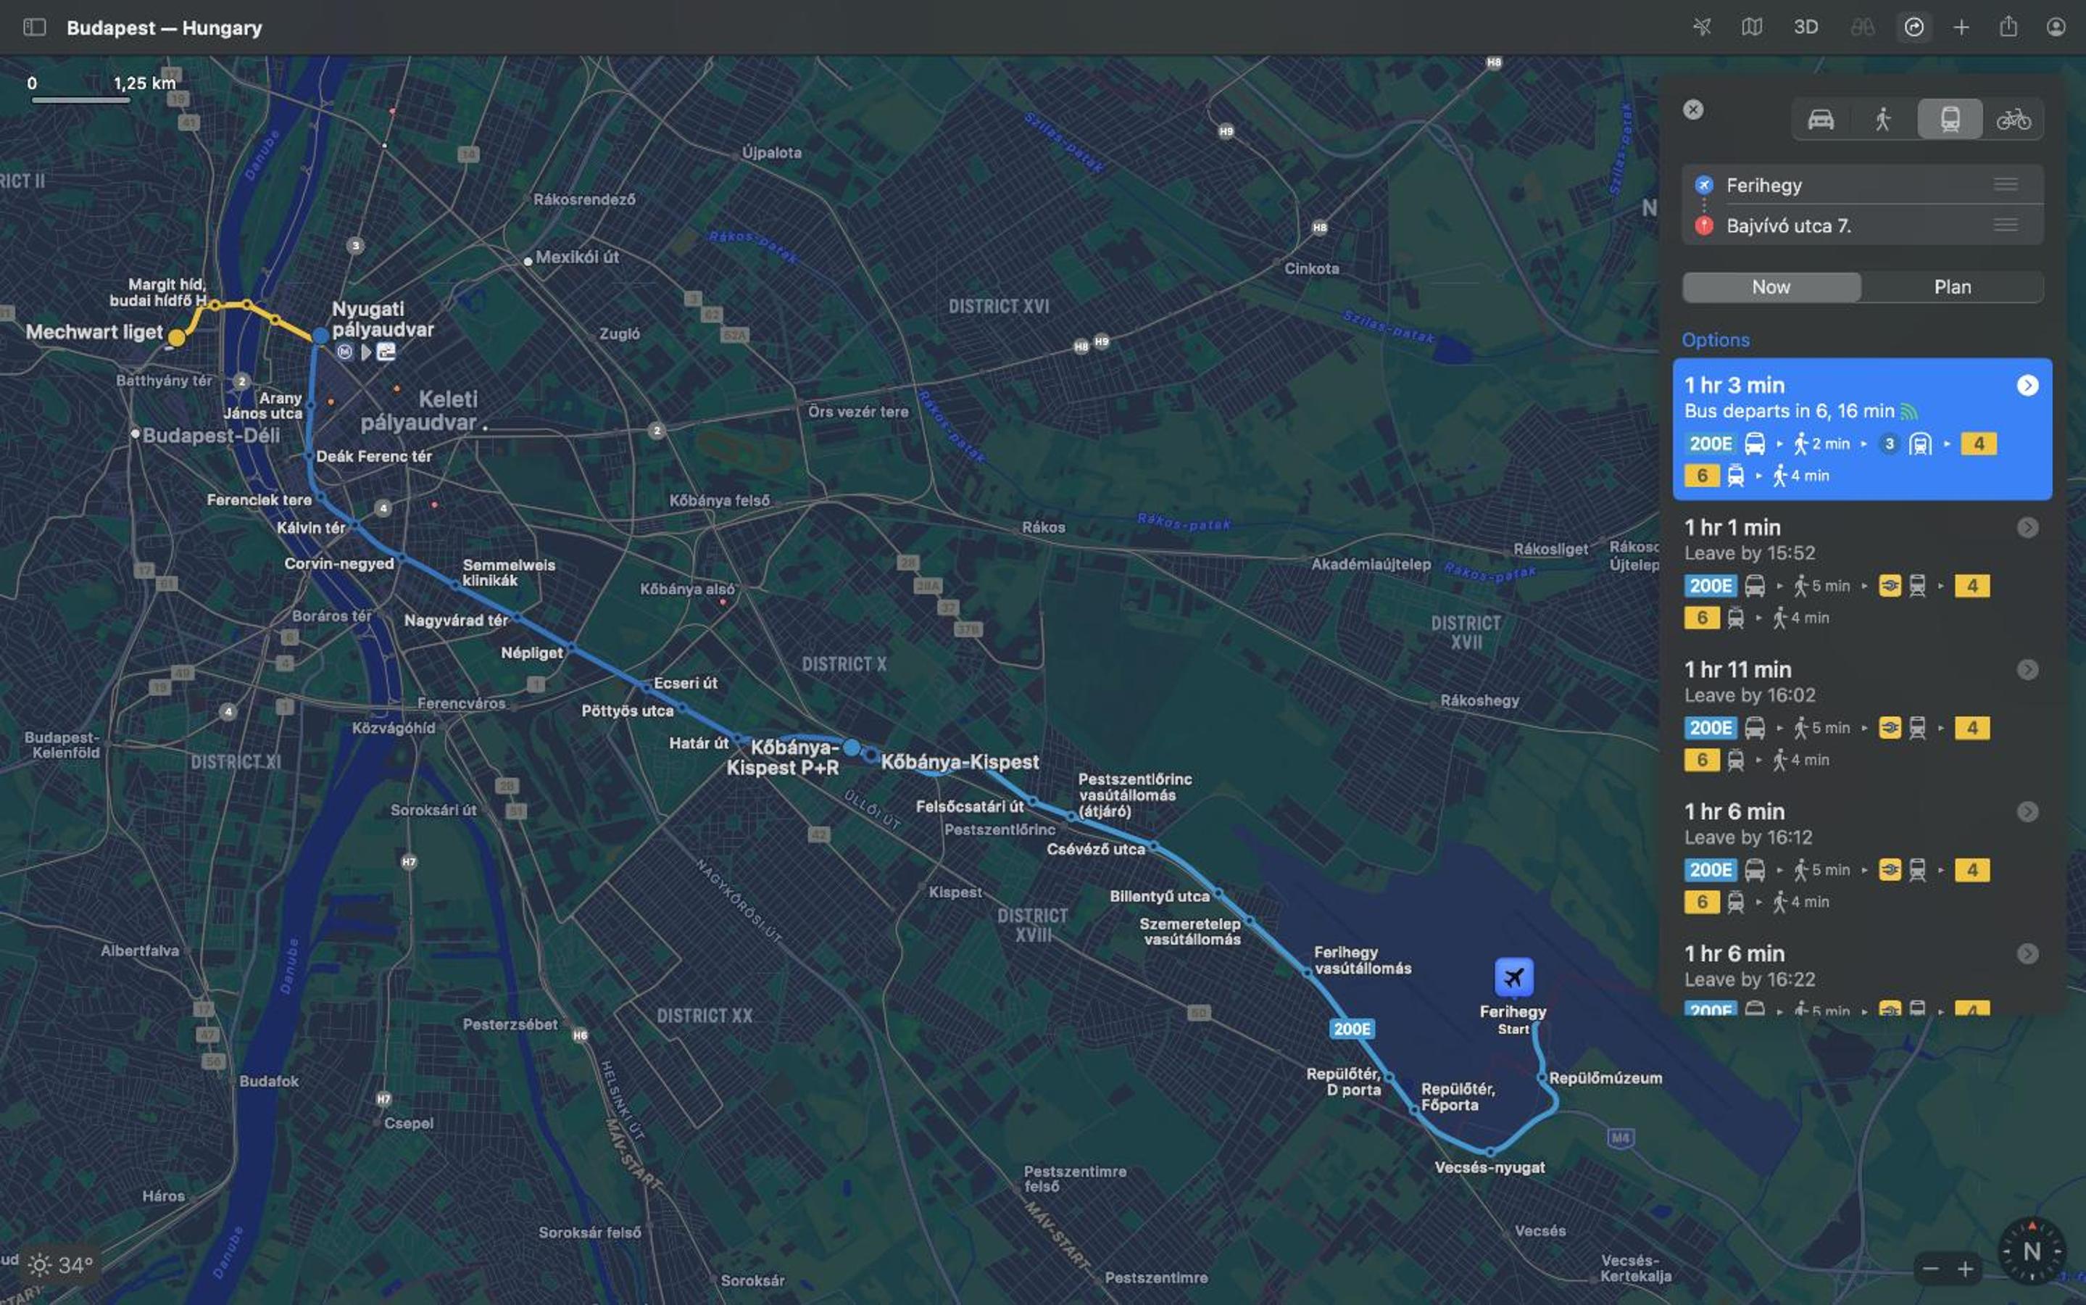Screen dimensions: 2086x1305
Task: Choose the Now departure option
Action: click(x=1771, y=287)
